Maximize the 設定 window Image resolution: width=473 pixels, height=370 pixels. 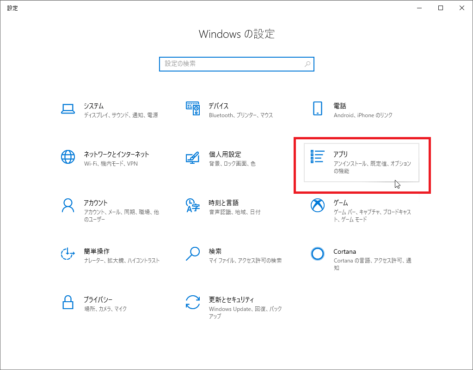441,8
